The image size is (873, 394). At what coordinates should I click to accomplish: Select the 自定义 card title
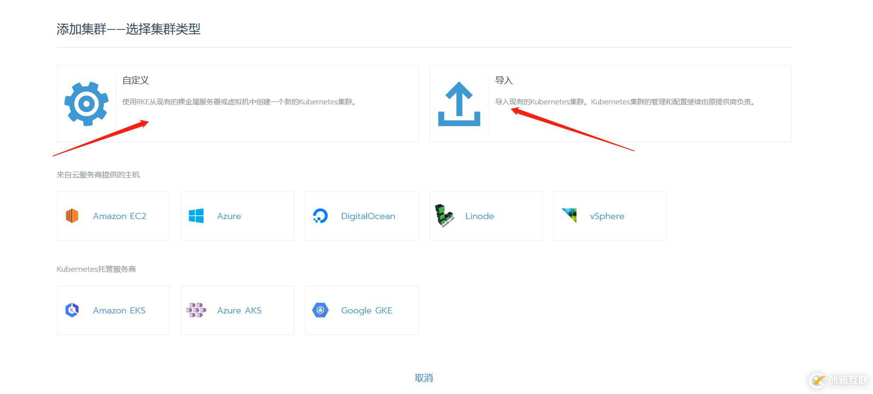tap(136, 80)
